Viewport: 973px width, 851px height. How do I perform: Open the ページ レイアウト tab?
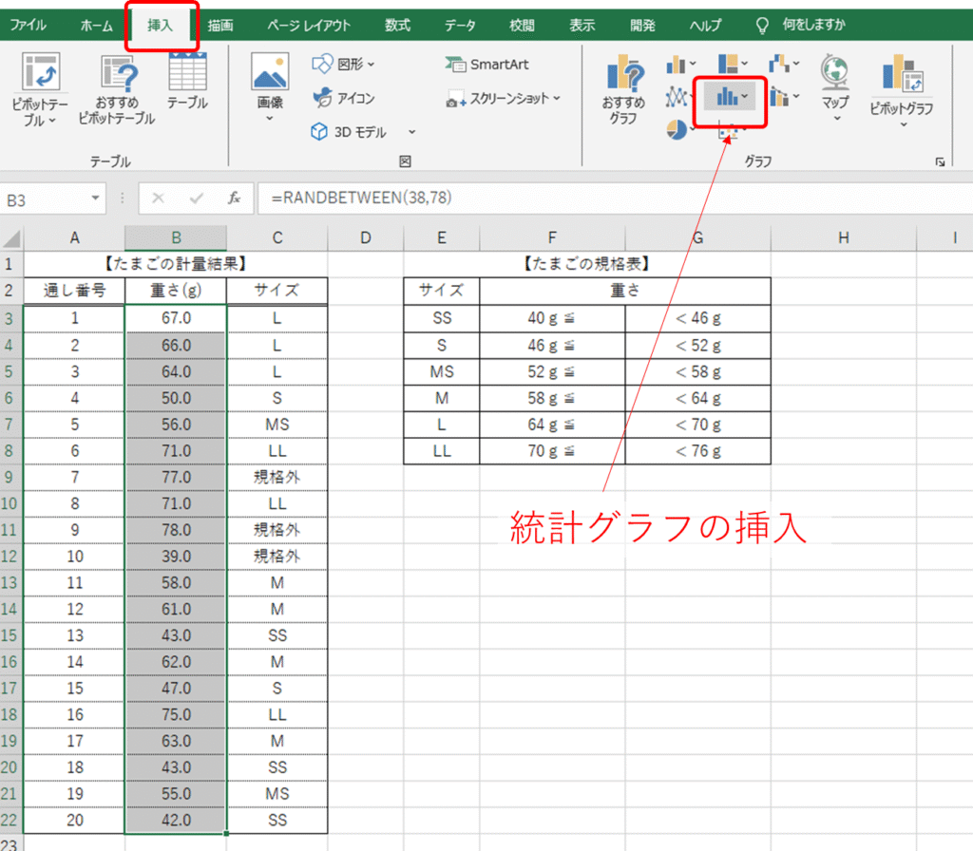tap(308, 26)
